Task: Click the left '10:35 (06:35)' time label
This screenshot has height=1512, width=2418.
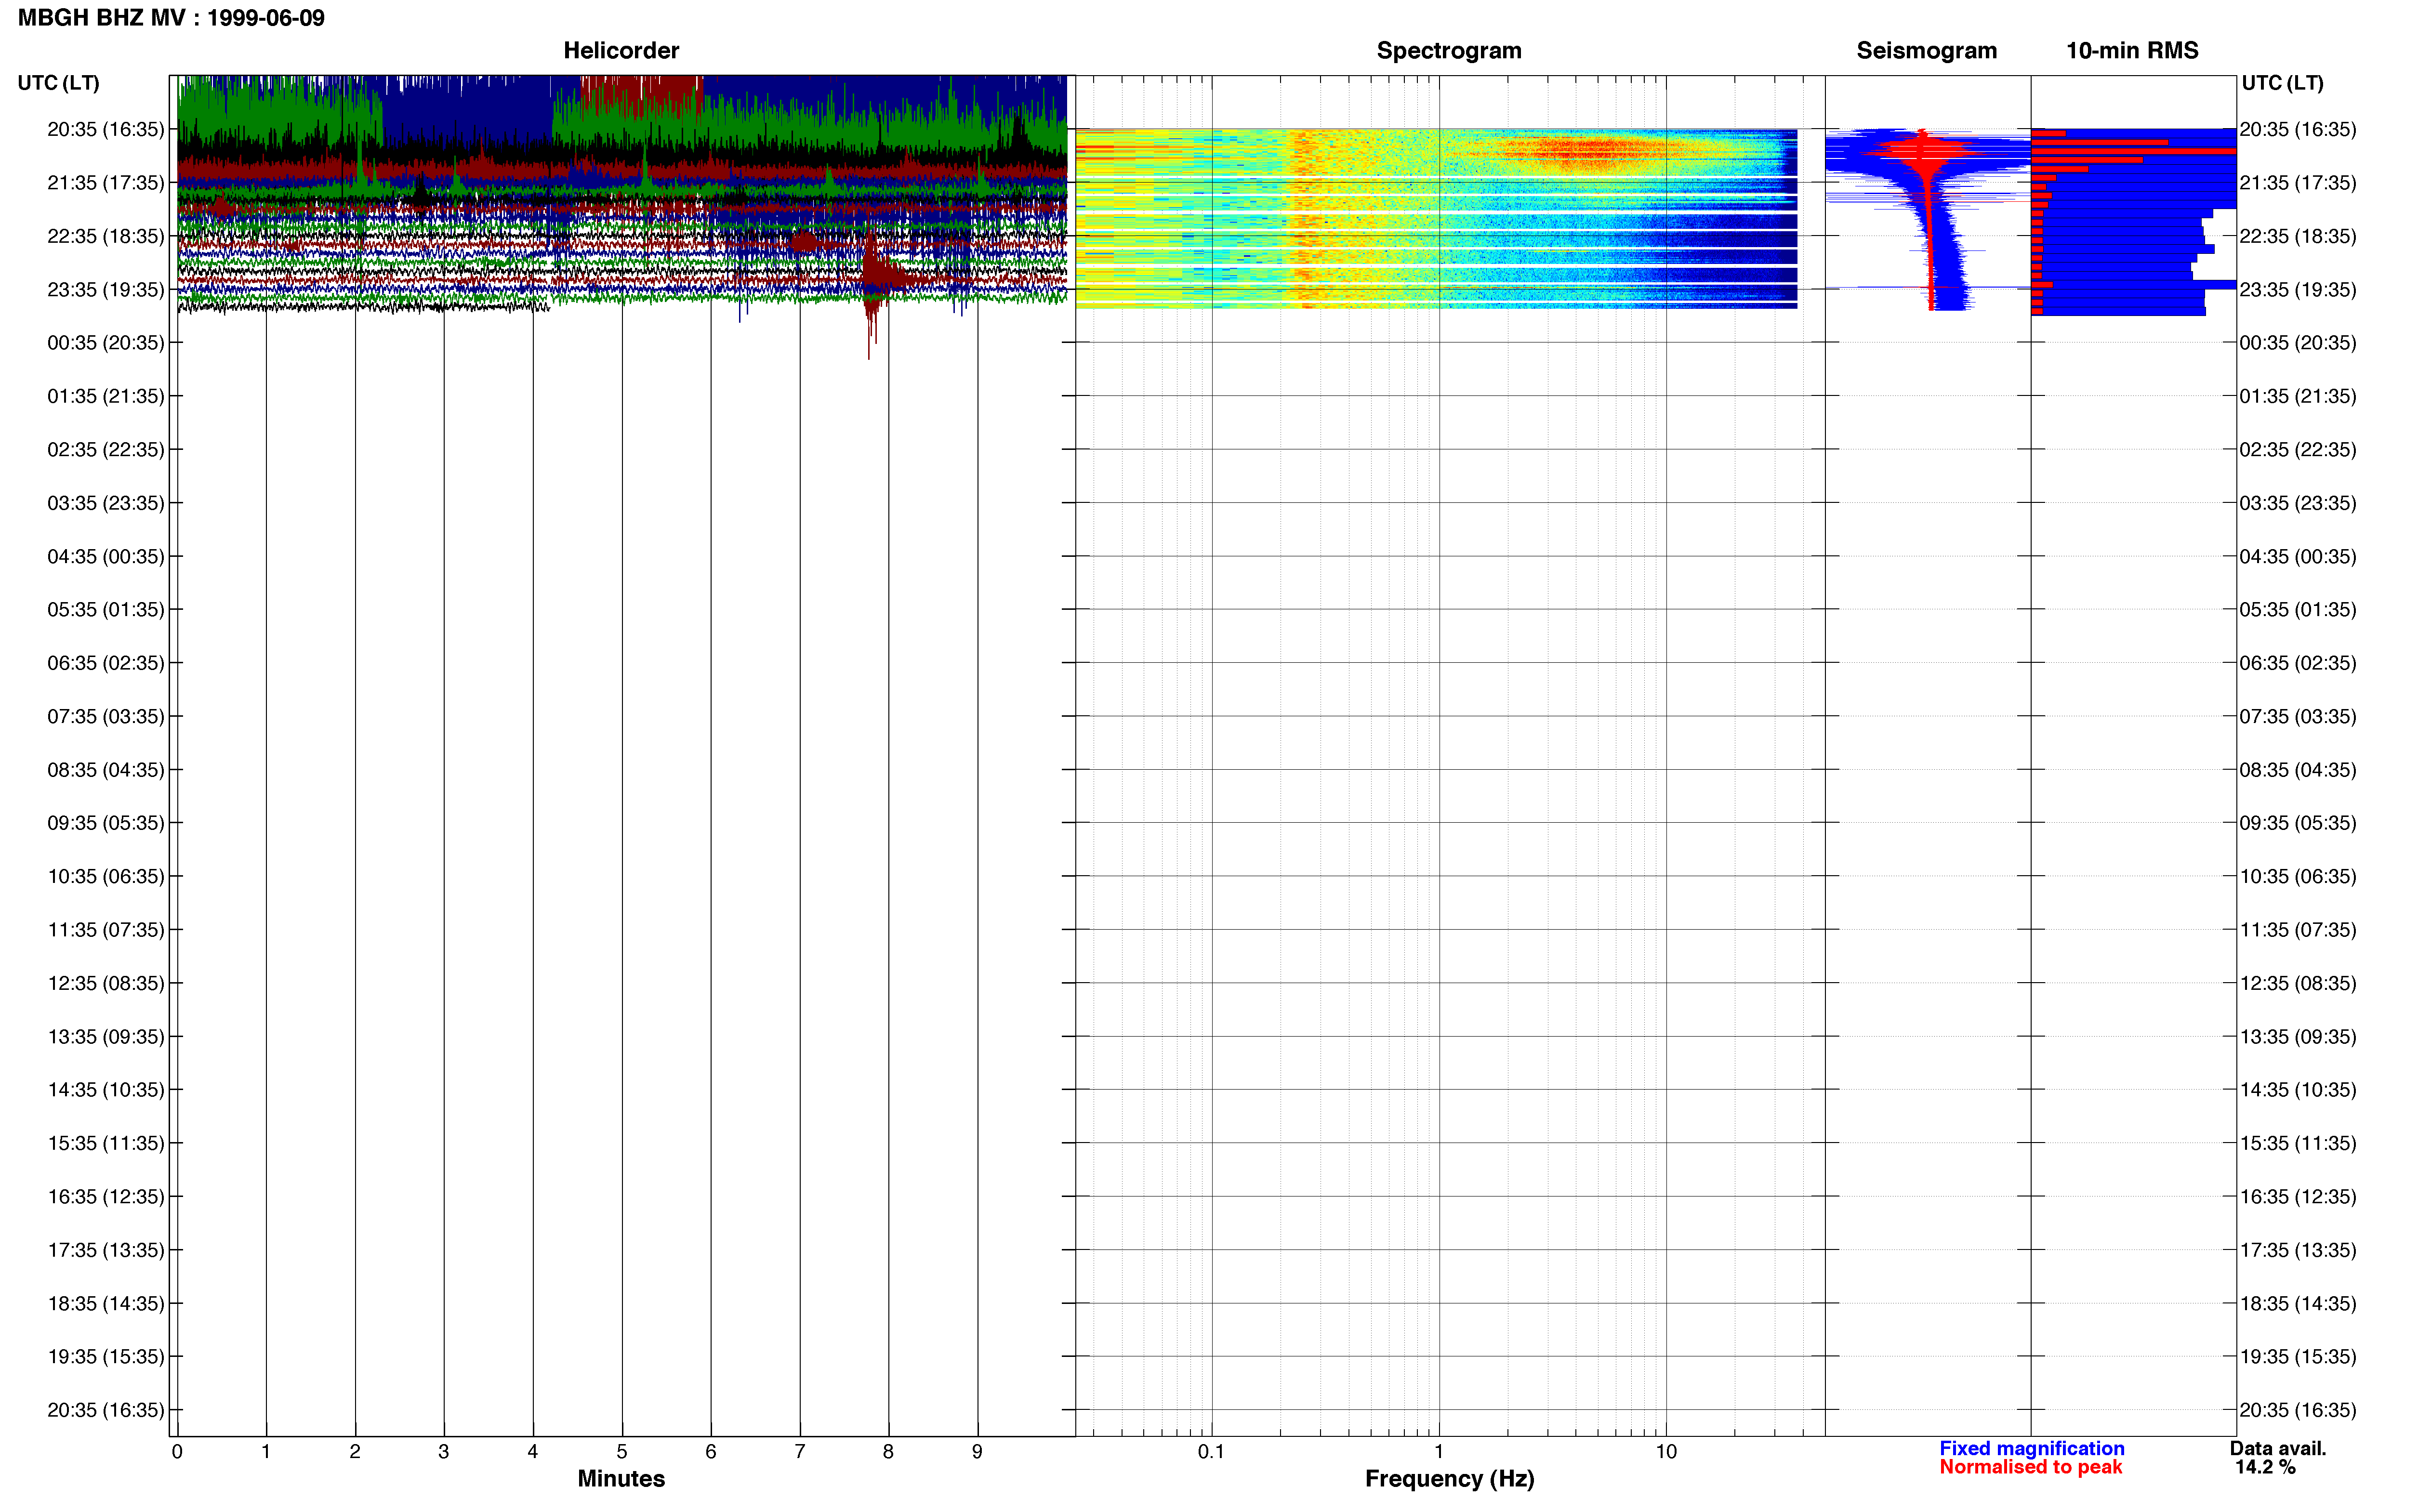Action: tap(106, 876)
